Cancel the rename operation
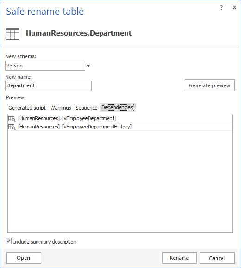 217,258
